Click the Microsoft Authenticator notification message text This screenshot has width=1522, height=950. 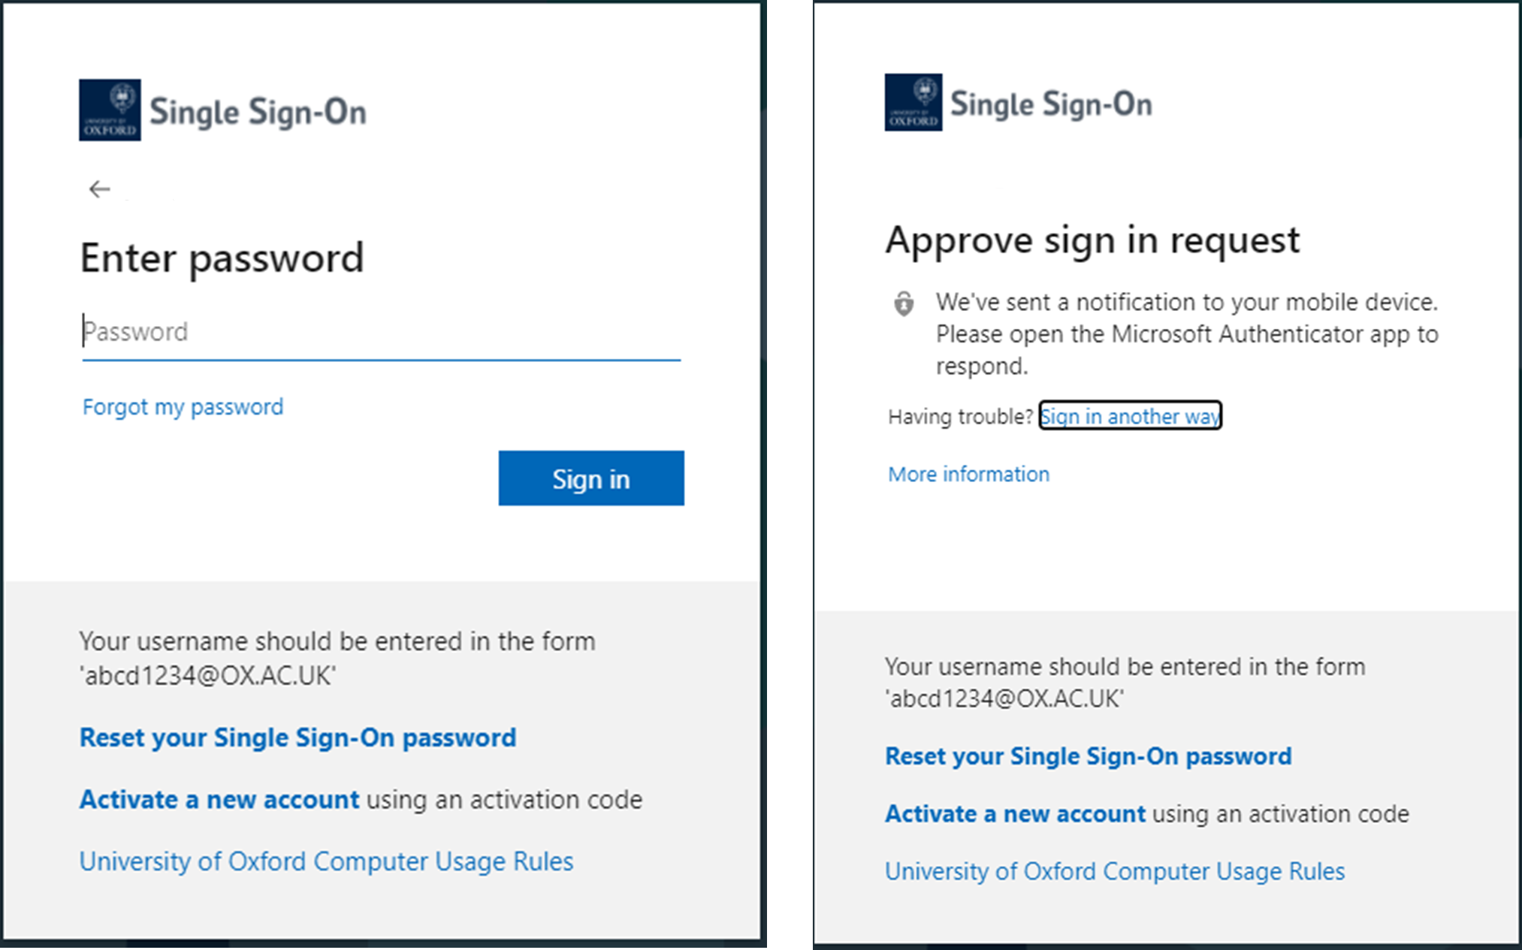click(x=1186, y=333)
